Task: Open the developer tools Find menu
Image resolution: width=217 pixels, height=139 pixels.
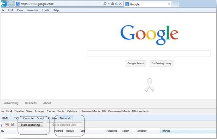Action: point(9,111)
